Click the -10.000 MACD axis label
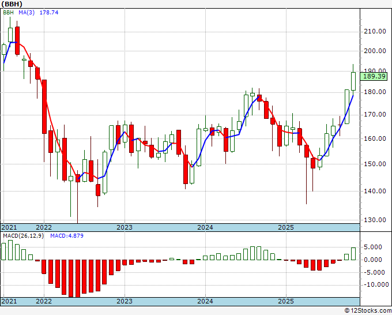392x315 pixels. click(x=376, y=285)
